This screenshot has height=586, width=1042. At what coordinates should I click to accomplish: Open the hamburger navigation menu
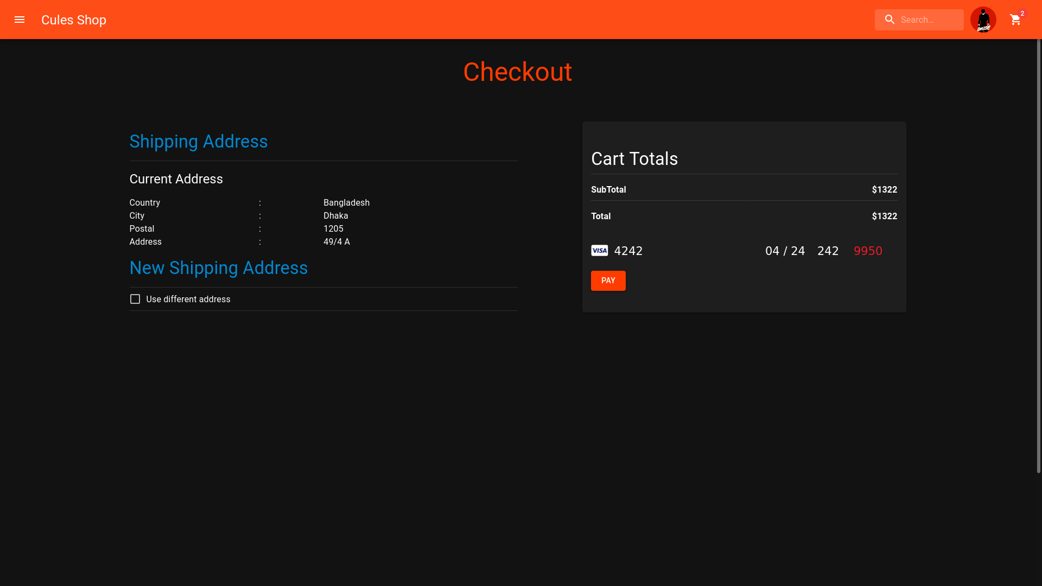pyautogui.click(x=20, y=20)
